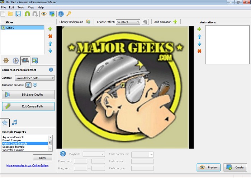Add a new slide with green plus
This screenshot has width=251, height=178.
click(x=50, y=29)
